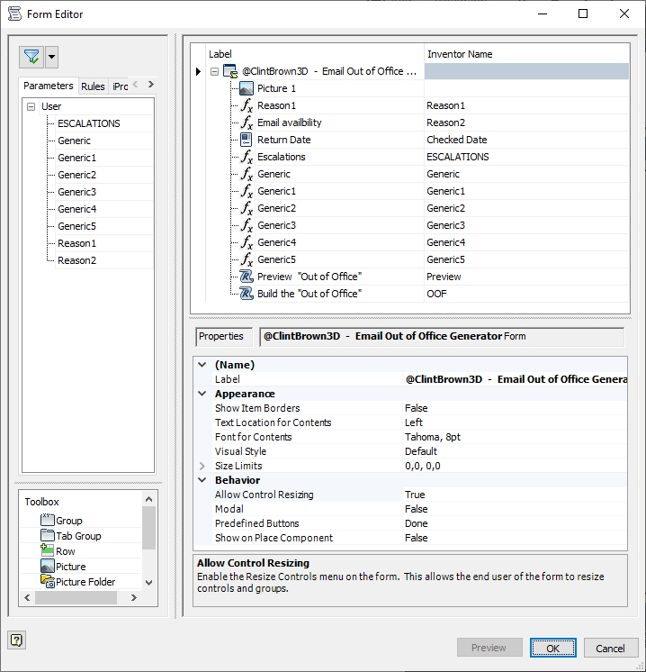Click the Picture toolbox icon

pyautogui.click(x=48, y=566)
